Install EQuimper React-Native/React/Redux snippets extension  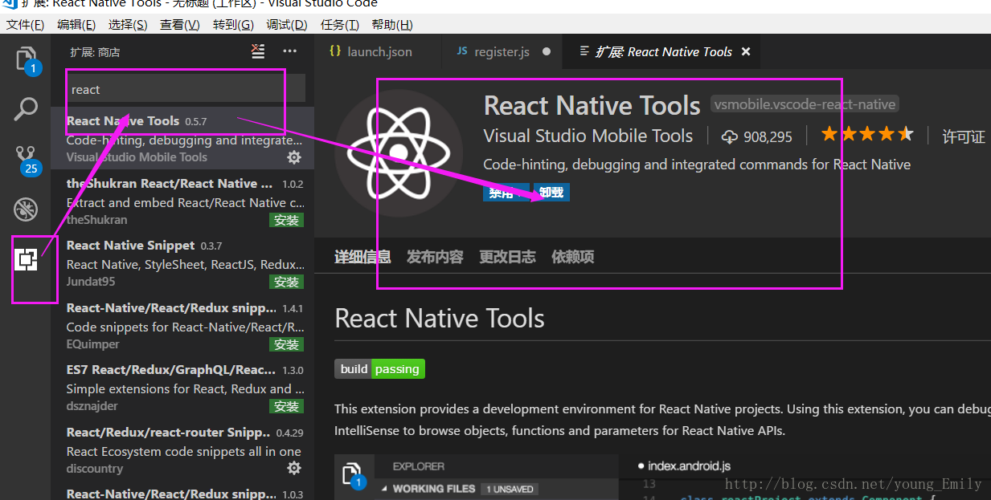pyautogui.click(x=286, y=344)
